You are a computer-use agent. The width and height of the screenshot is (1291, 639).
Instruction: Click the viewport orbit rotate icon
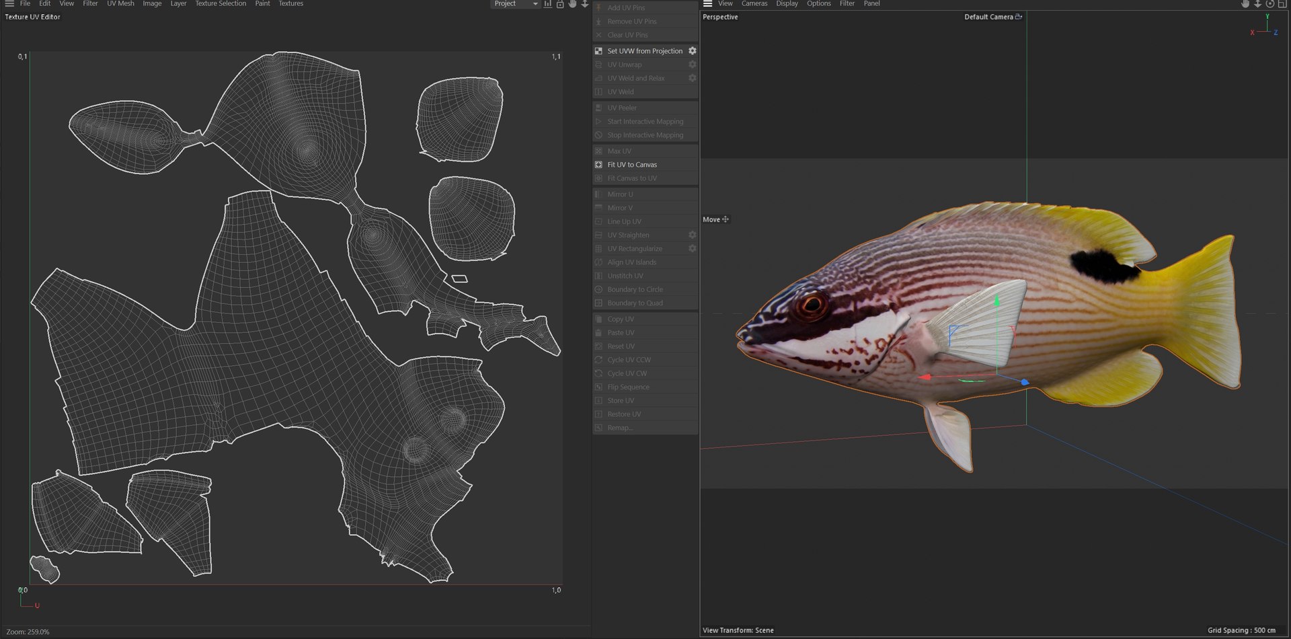pos(1270,4)
